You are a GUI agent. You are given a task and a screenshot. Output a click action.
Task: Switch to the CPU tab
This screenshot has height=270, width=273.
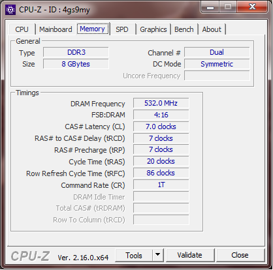point(22,29)
